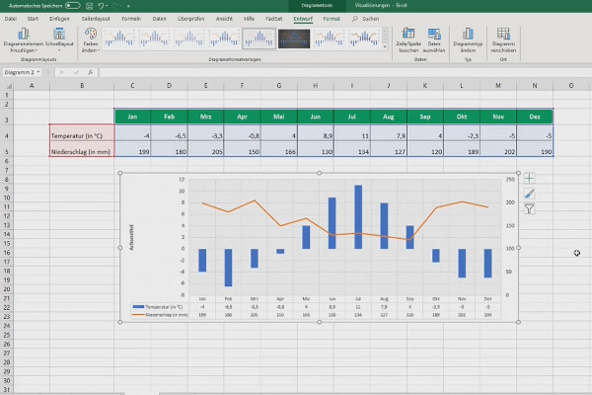
Task: Switch to the Ansicht ribbon tab
Action: (x=224, y=19)
